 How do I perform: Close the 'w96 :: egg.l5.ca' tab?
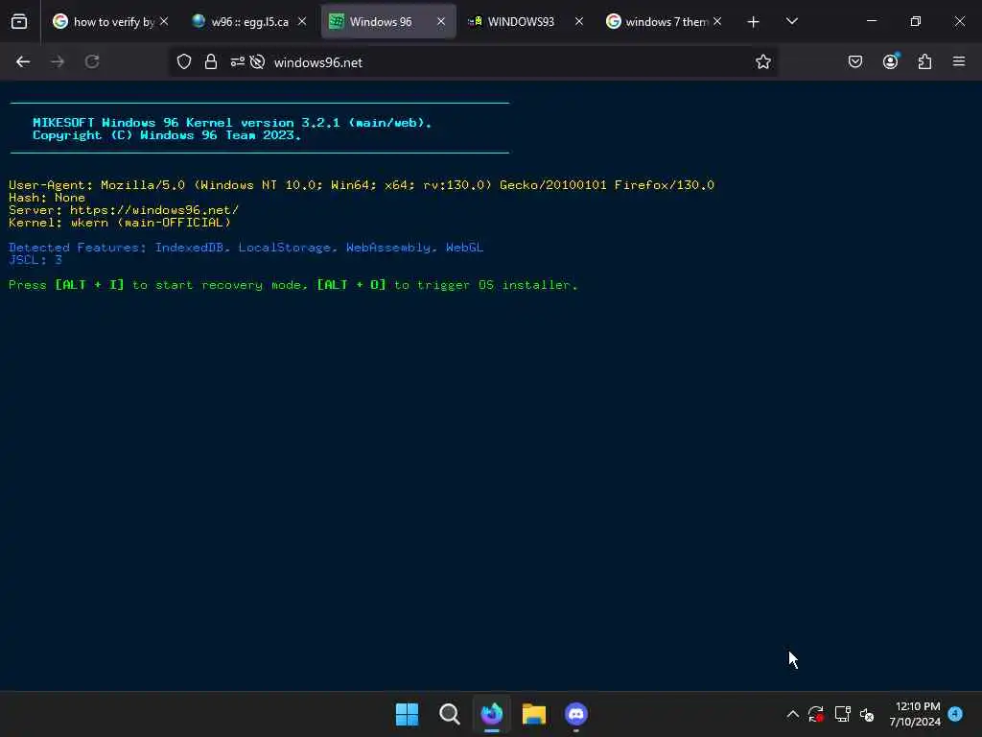pos(302,22)
